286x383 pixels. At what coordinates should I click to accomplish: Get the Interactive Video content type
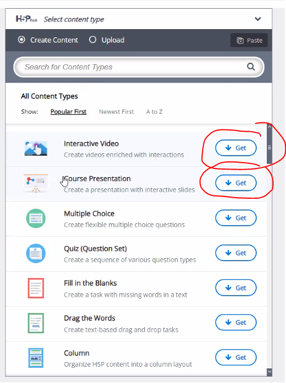(x=236, y=147)
